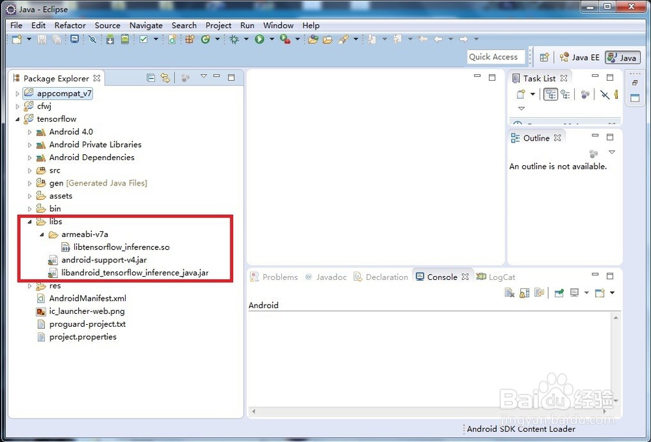Switch to the Problems tab

pyautogui.click(x=274, y=277)
